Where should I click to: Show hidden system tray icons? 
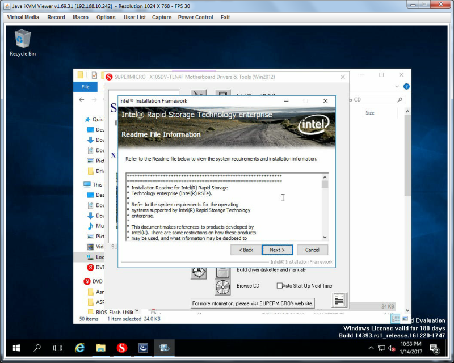click(371, 348)
